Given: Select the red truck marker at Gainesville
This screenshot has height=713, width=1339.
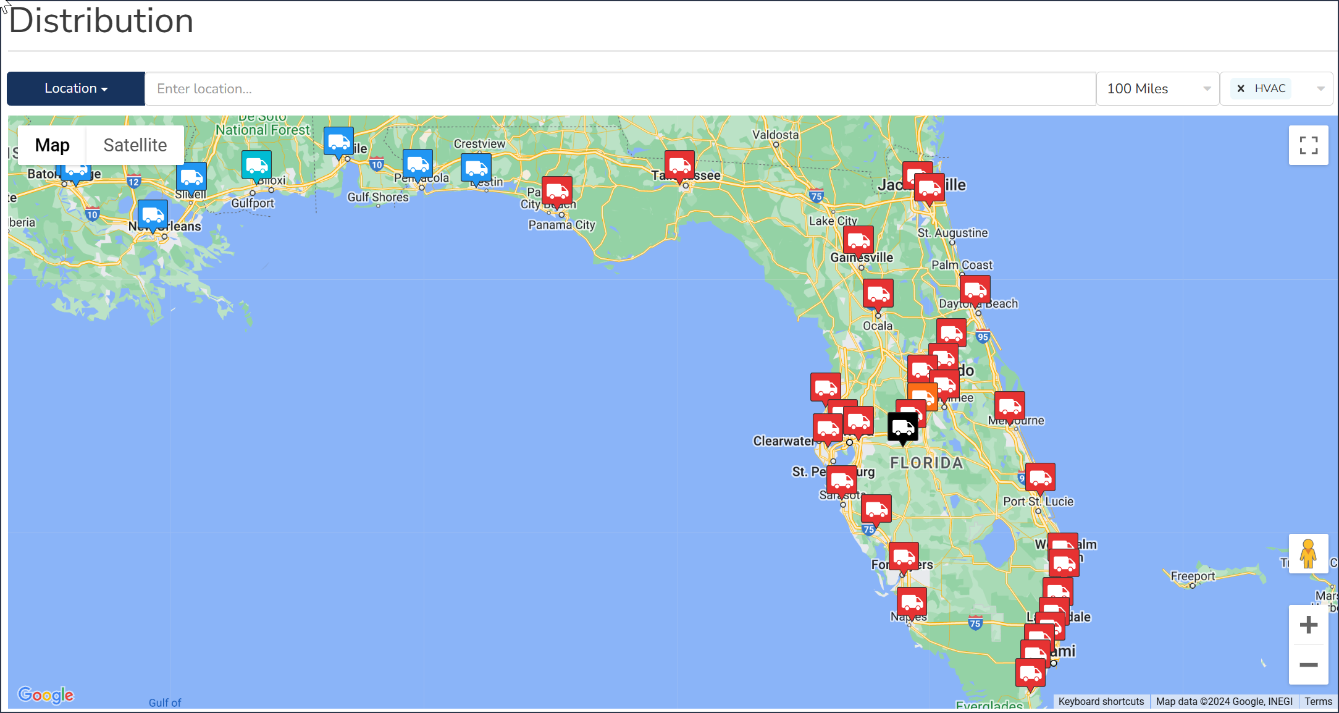Looking at the screenshot, I should tap(858, 242).
